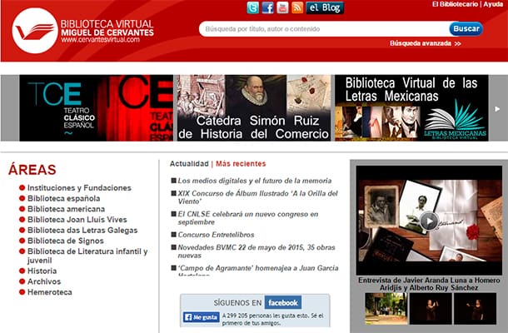
Task: Open the Ayuda link
Action: [493, 4]
